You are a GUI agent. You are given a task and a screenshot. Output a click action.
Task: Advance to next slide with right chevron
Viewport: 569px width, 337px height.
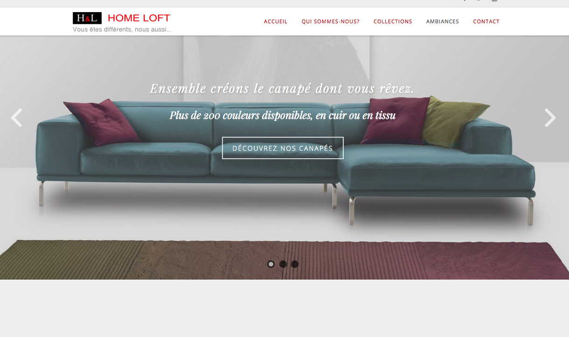pyautogui.click(x=550, y=118)
